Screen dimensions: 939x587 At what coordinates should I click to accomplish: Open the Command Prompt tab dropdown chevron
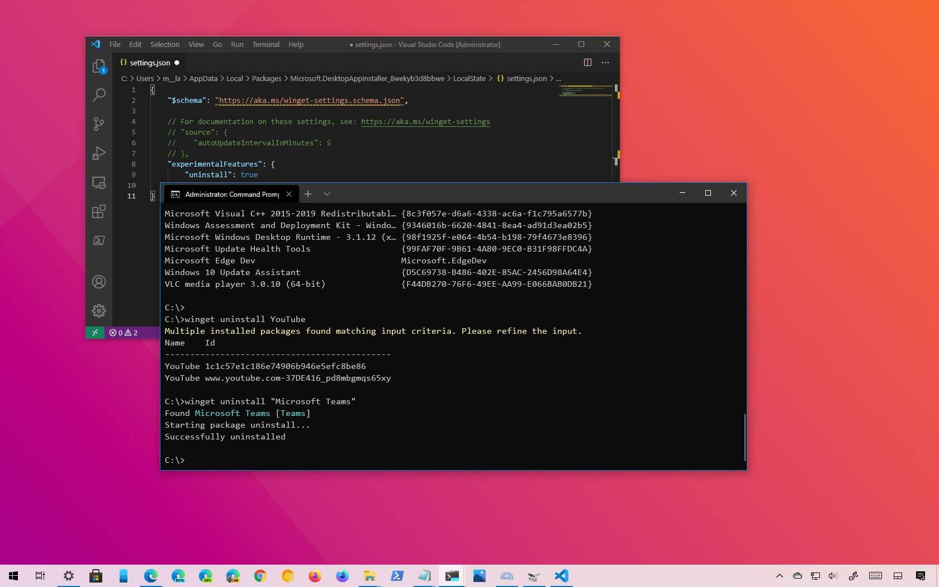[x=327, y=194]
